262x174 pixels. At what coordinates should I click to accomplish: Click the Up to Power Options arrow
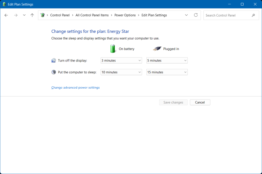[x=32, y=15]
